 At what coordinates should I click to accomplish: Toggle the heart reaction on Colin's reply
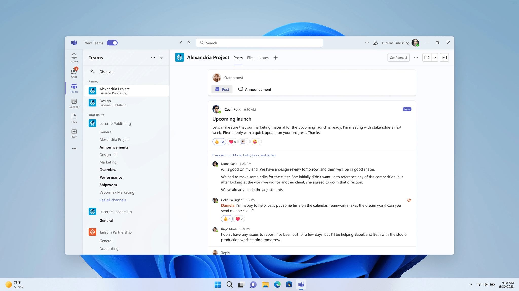coord(238,219)
